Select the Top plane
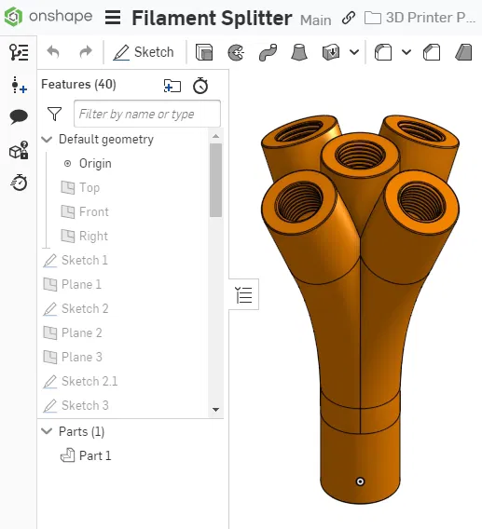The height and width of the screenshot is (529, 482). [x=80, y=187]
